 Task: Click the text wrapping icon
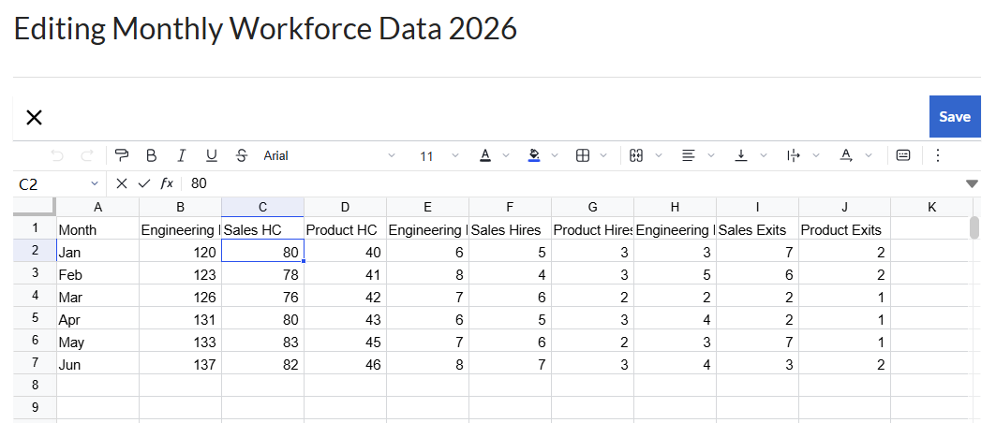tap(794, 155)
